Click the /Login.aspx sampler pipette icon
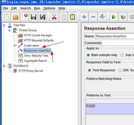This screenshot has width=134, height=125. [x=21, y=45]
